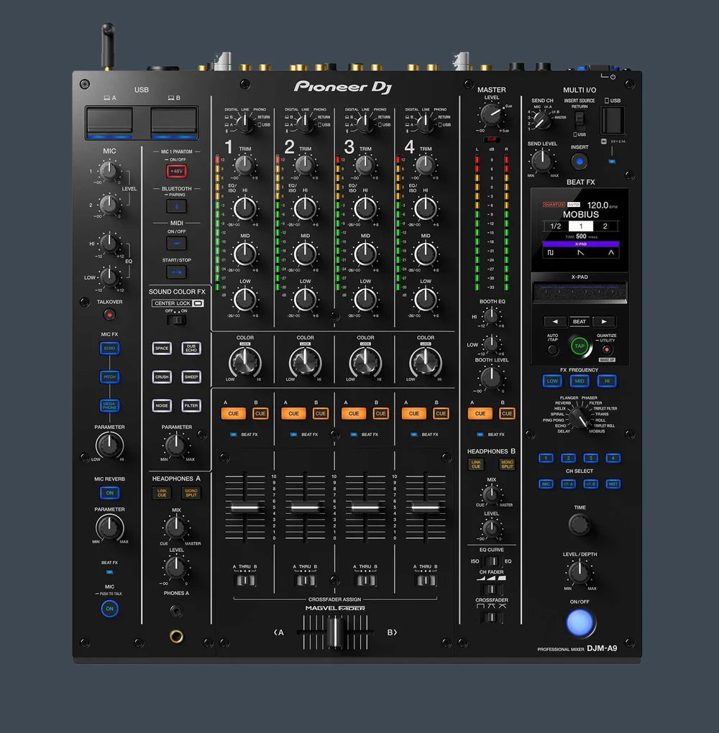
Task: Click the channel 1 fader handle
Action: pyautogui.click(x=244, y=507)
